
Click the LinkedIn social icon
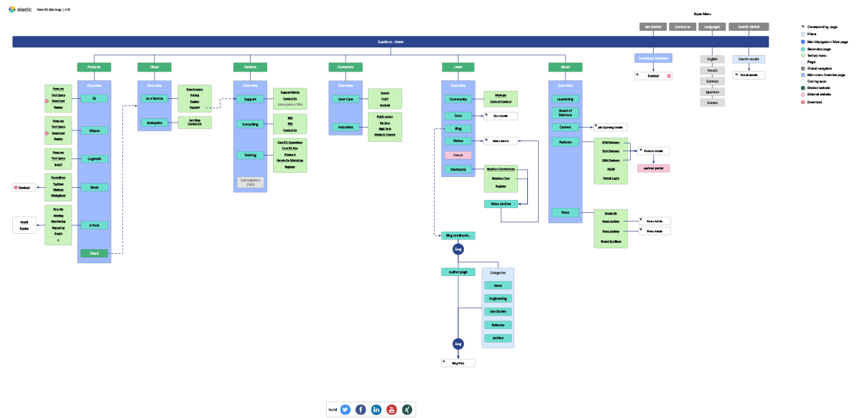376,409
